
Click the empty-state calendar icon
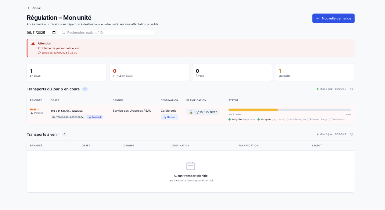click(x=191, y=166)
